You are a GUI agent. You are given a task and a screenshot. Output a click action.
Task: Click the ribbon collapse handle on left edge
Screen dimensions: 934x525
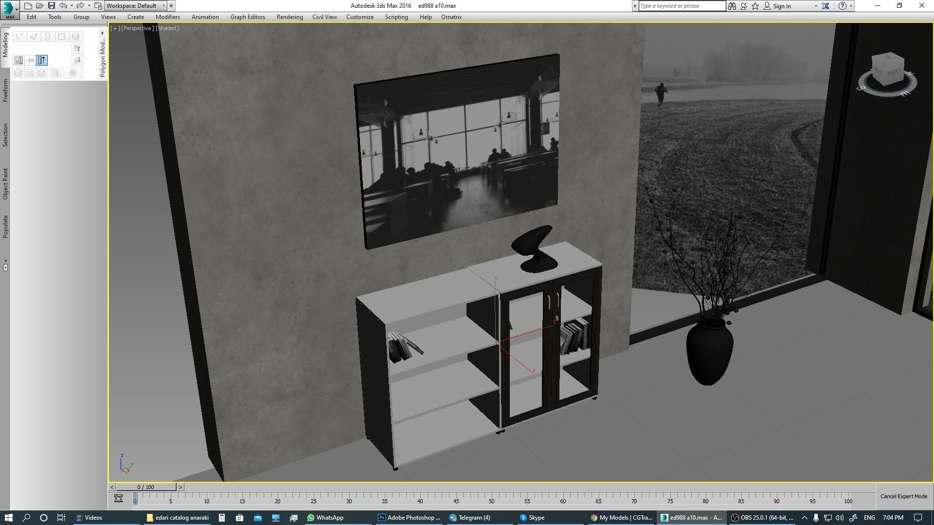(x=5, y=267)
